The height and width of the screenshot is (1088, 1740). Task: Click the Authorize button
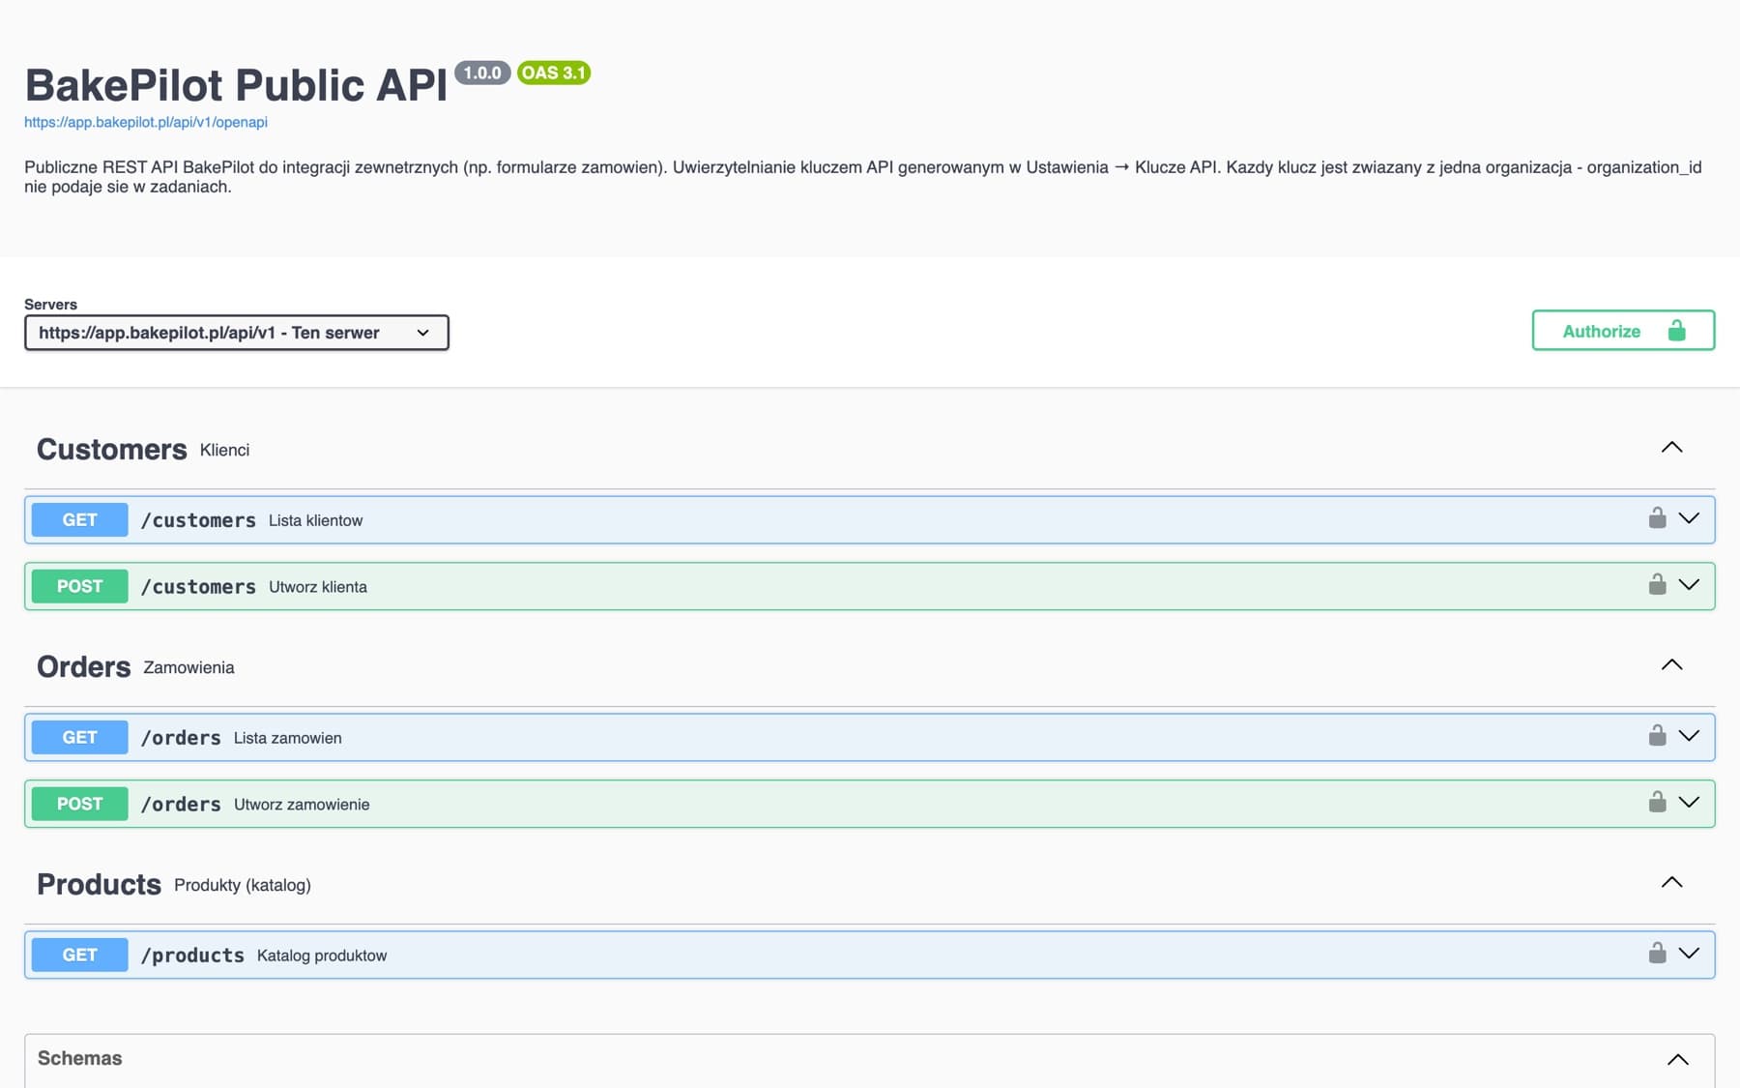[1623, 331]
